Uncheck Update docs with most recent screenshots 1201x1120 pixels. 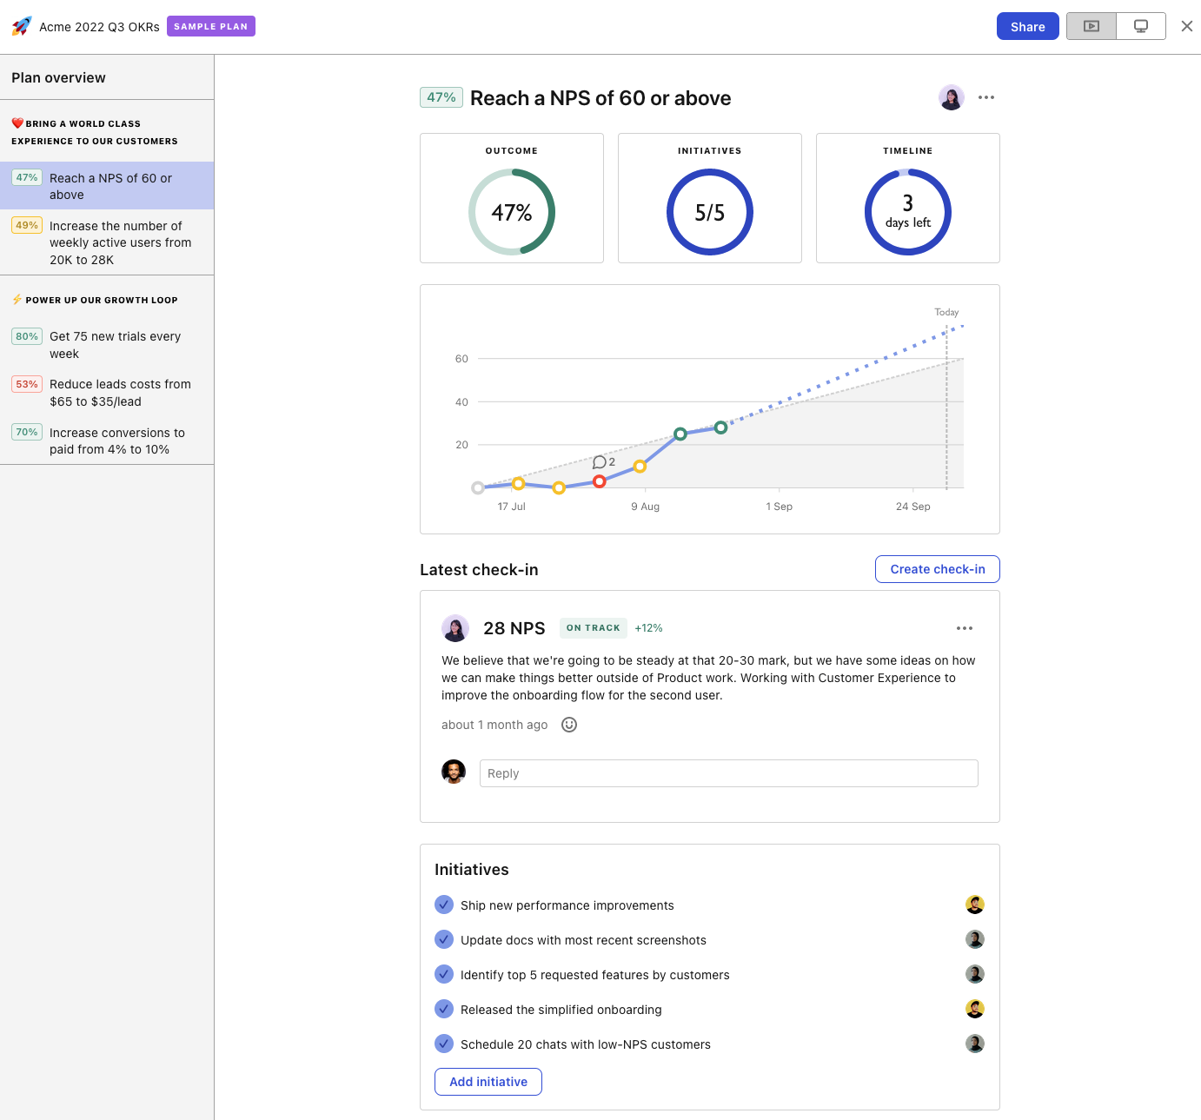click(444, 939)
